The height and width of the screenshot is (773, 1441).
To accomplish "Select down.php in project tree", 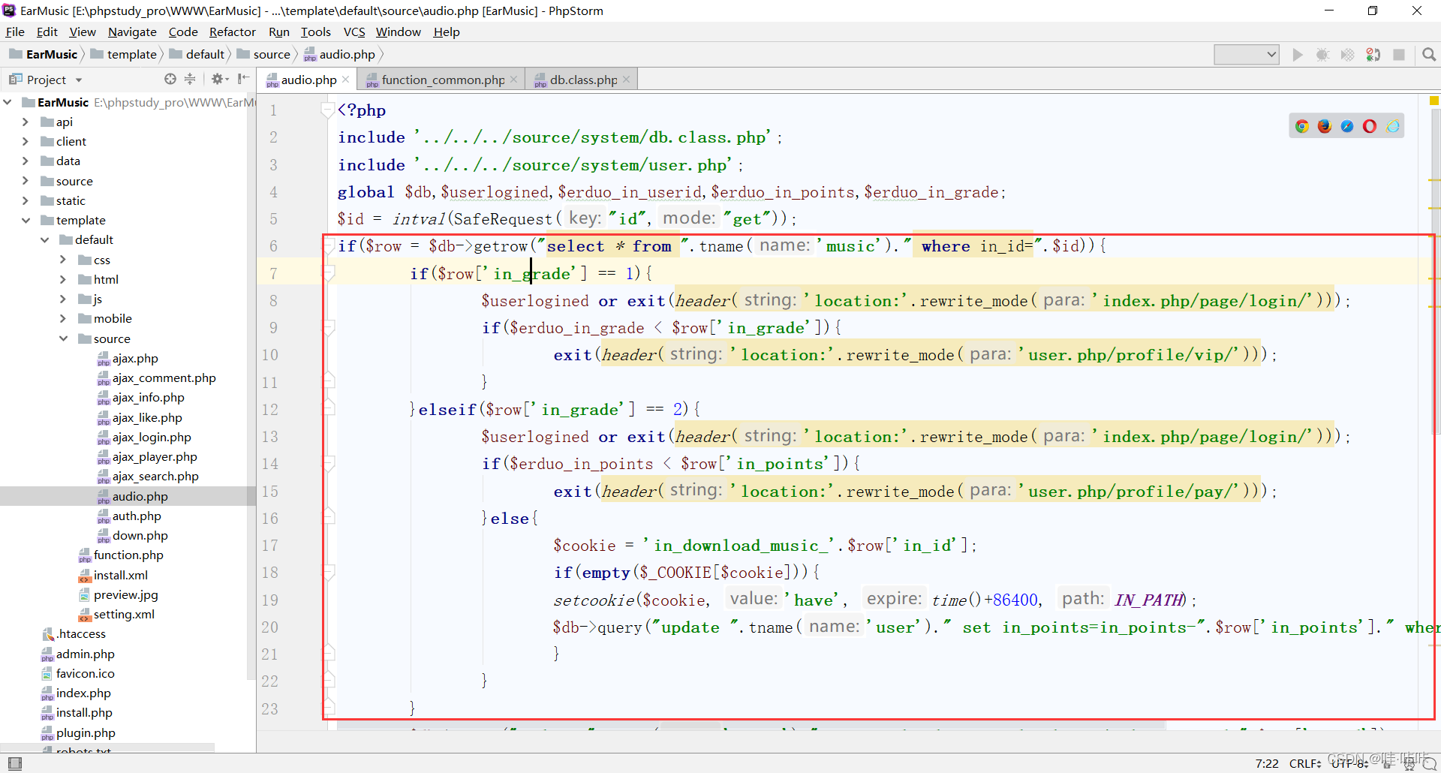I will pos(132,536).
